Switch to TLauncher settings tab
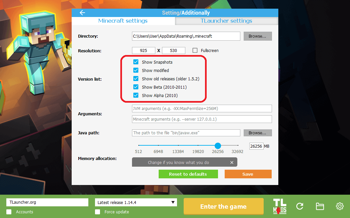This screenshot has height=218, width=350. tap(226, 20)
